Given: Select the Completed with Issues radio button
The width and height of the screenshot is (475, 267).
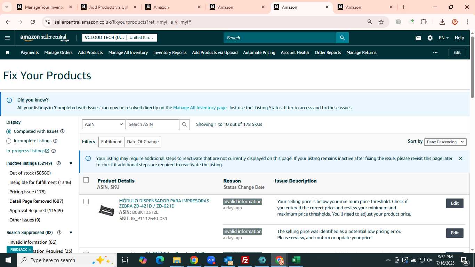Looking at the screenshot, I should [9, 131].
